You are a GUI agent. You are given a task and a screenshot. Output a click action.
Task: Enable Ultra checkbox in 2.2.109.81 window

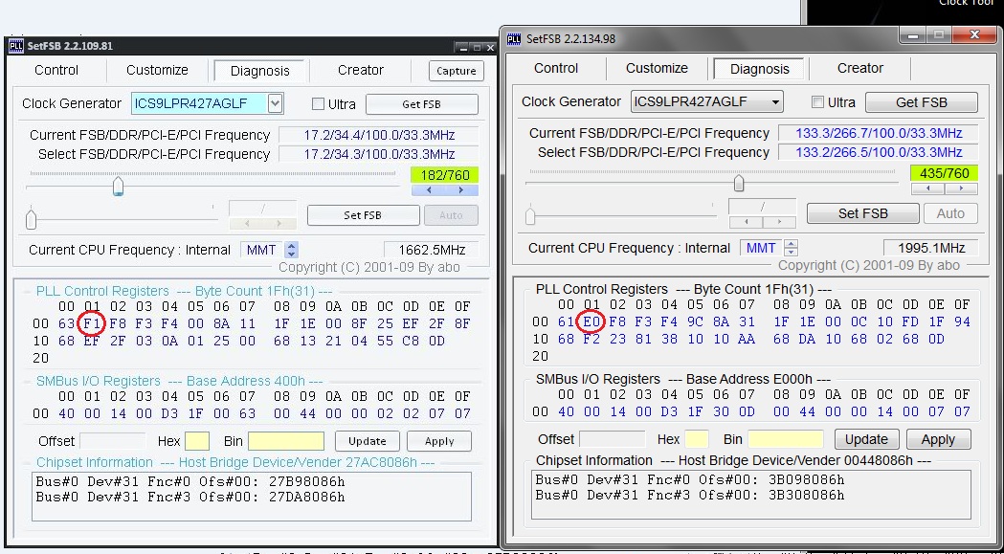tap(318, 103)
